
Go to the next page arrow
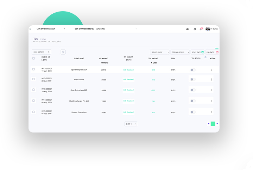click(x=217, y=124)
